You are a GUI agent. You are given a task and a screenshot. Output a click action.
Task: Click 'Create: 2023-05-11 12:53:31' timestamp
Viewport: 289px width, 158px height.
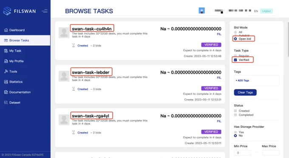[203, 100]
